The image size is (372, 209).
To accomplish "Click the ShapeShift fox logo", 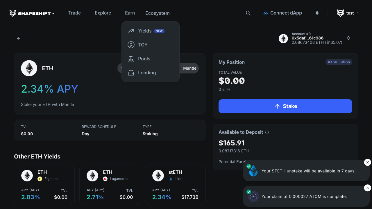I will click(13, 13).
